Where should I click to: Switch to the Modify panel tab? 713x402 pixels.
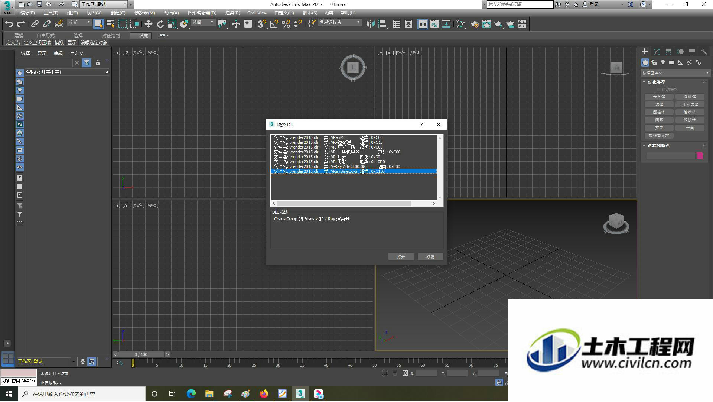click(657, 52)
